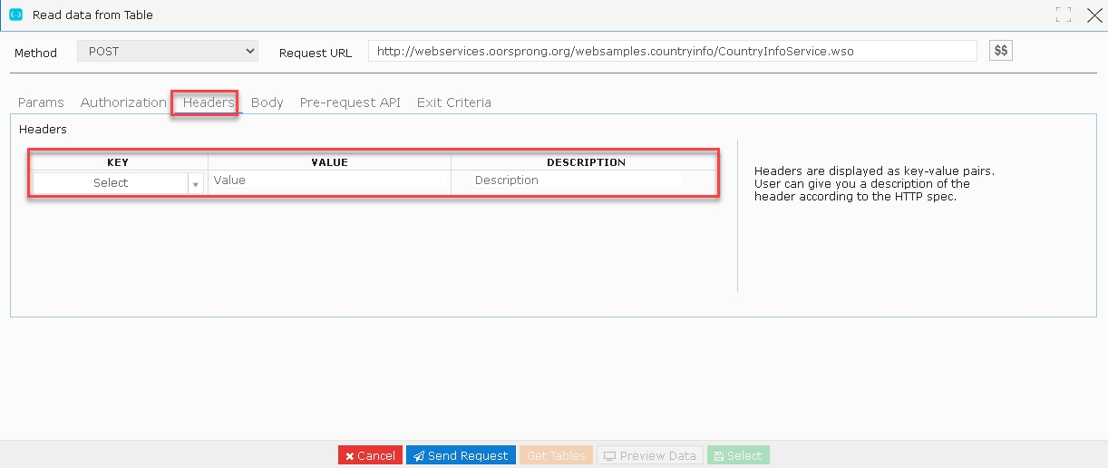
Task: Expand the KEY Select dropdown arrow
Action: point(195,183)
